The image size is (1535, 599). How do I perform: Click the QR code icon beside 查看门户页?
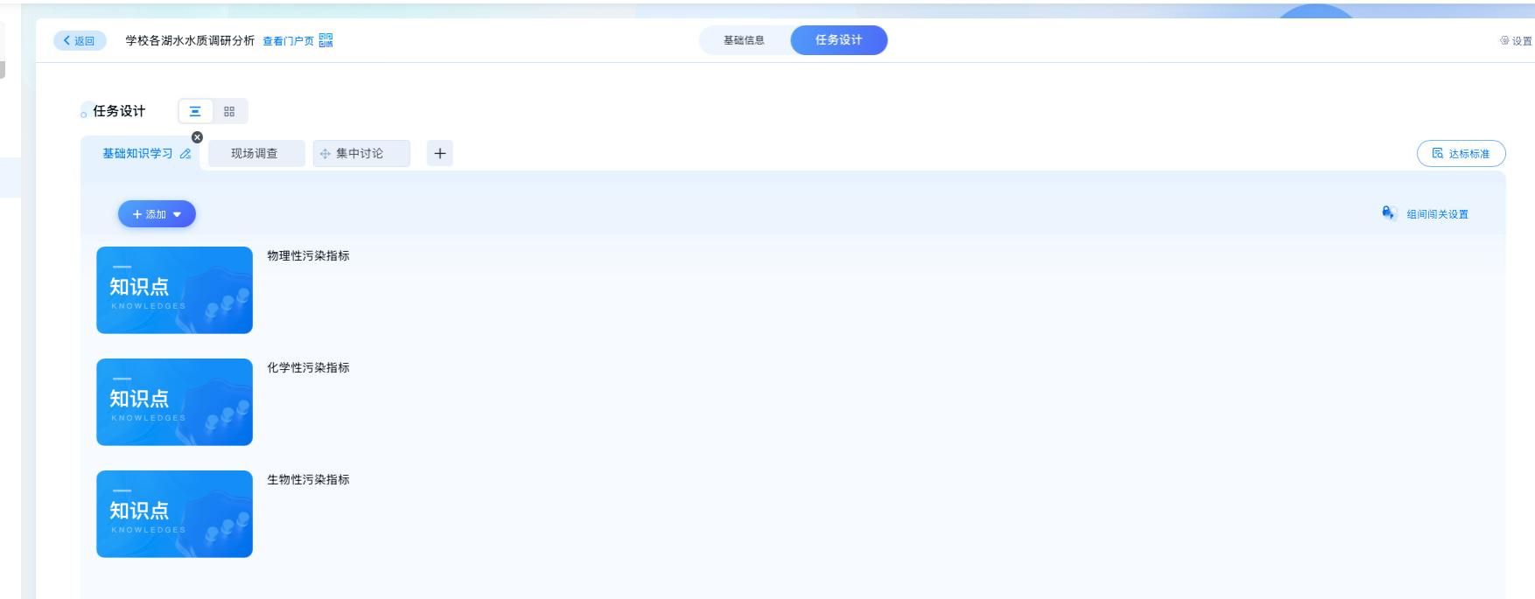(326, 40)
